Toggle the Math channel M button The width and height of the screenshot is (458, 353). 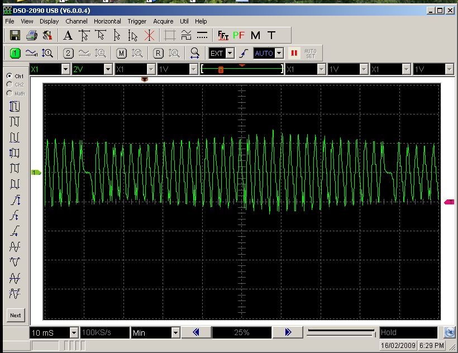pos(121,53)
